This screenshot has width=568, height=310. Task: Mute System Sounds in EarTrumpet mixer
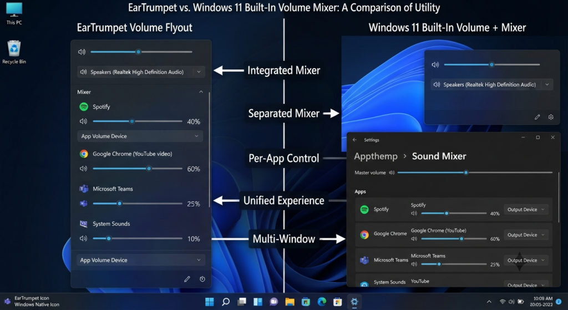click(83, 238)
